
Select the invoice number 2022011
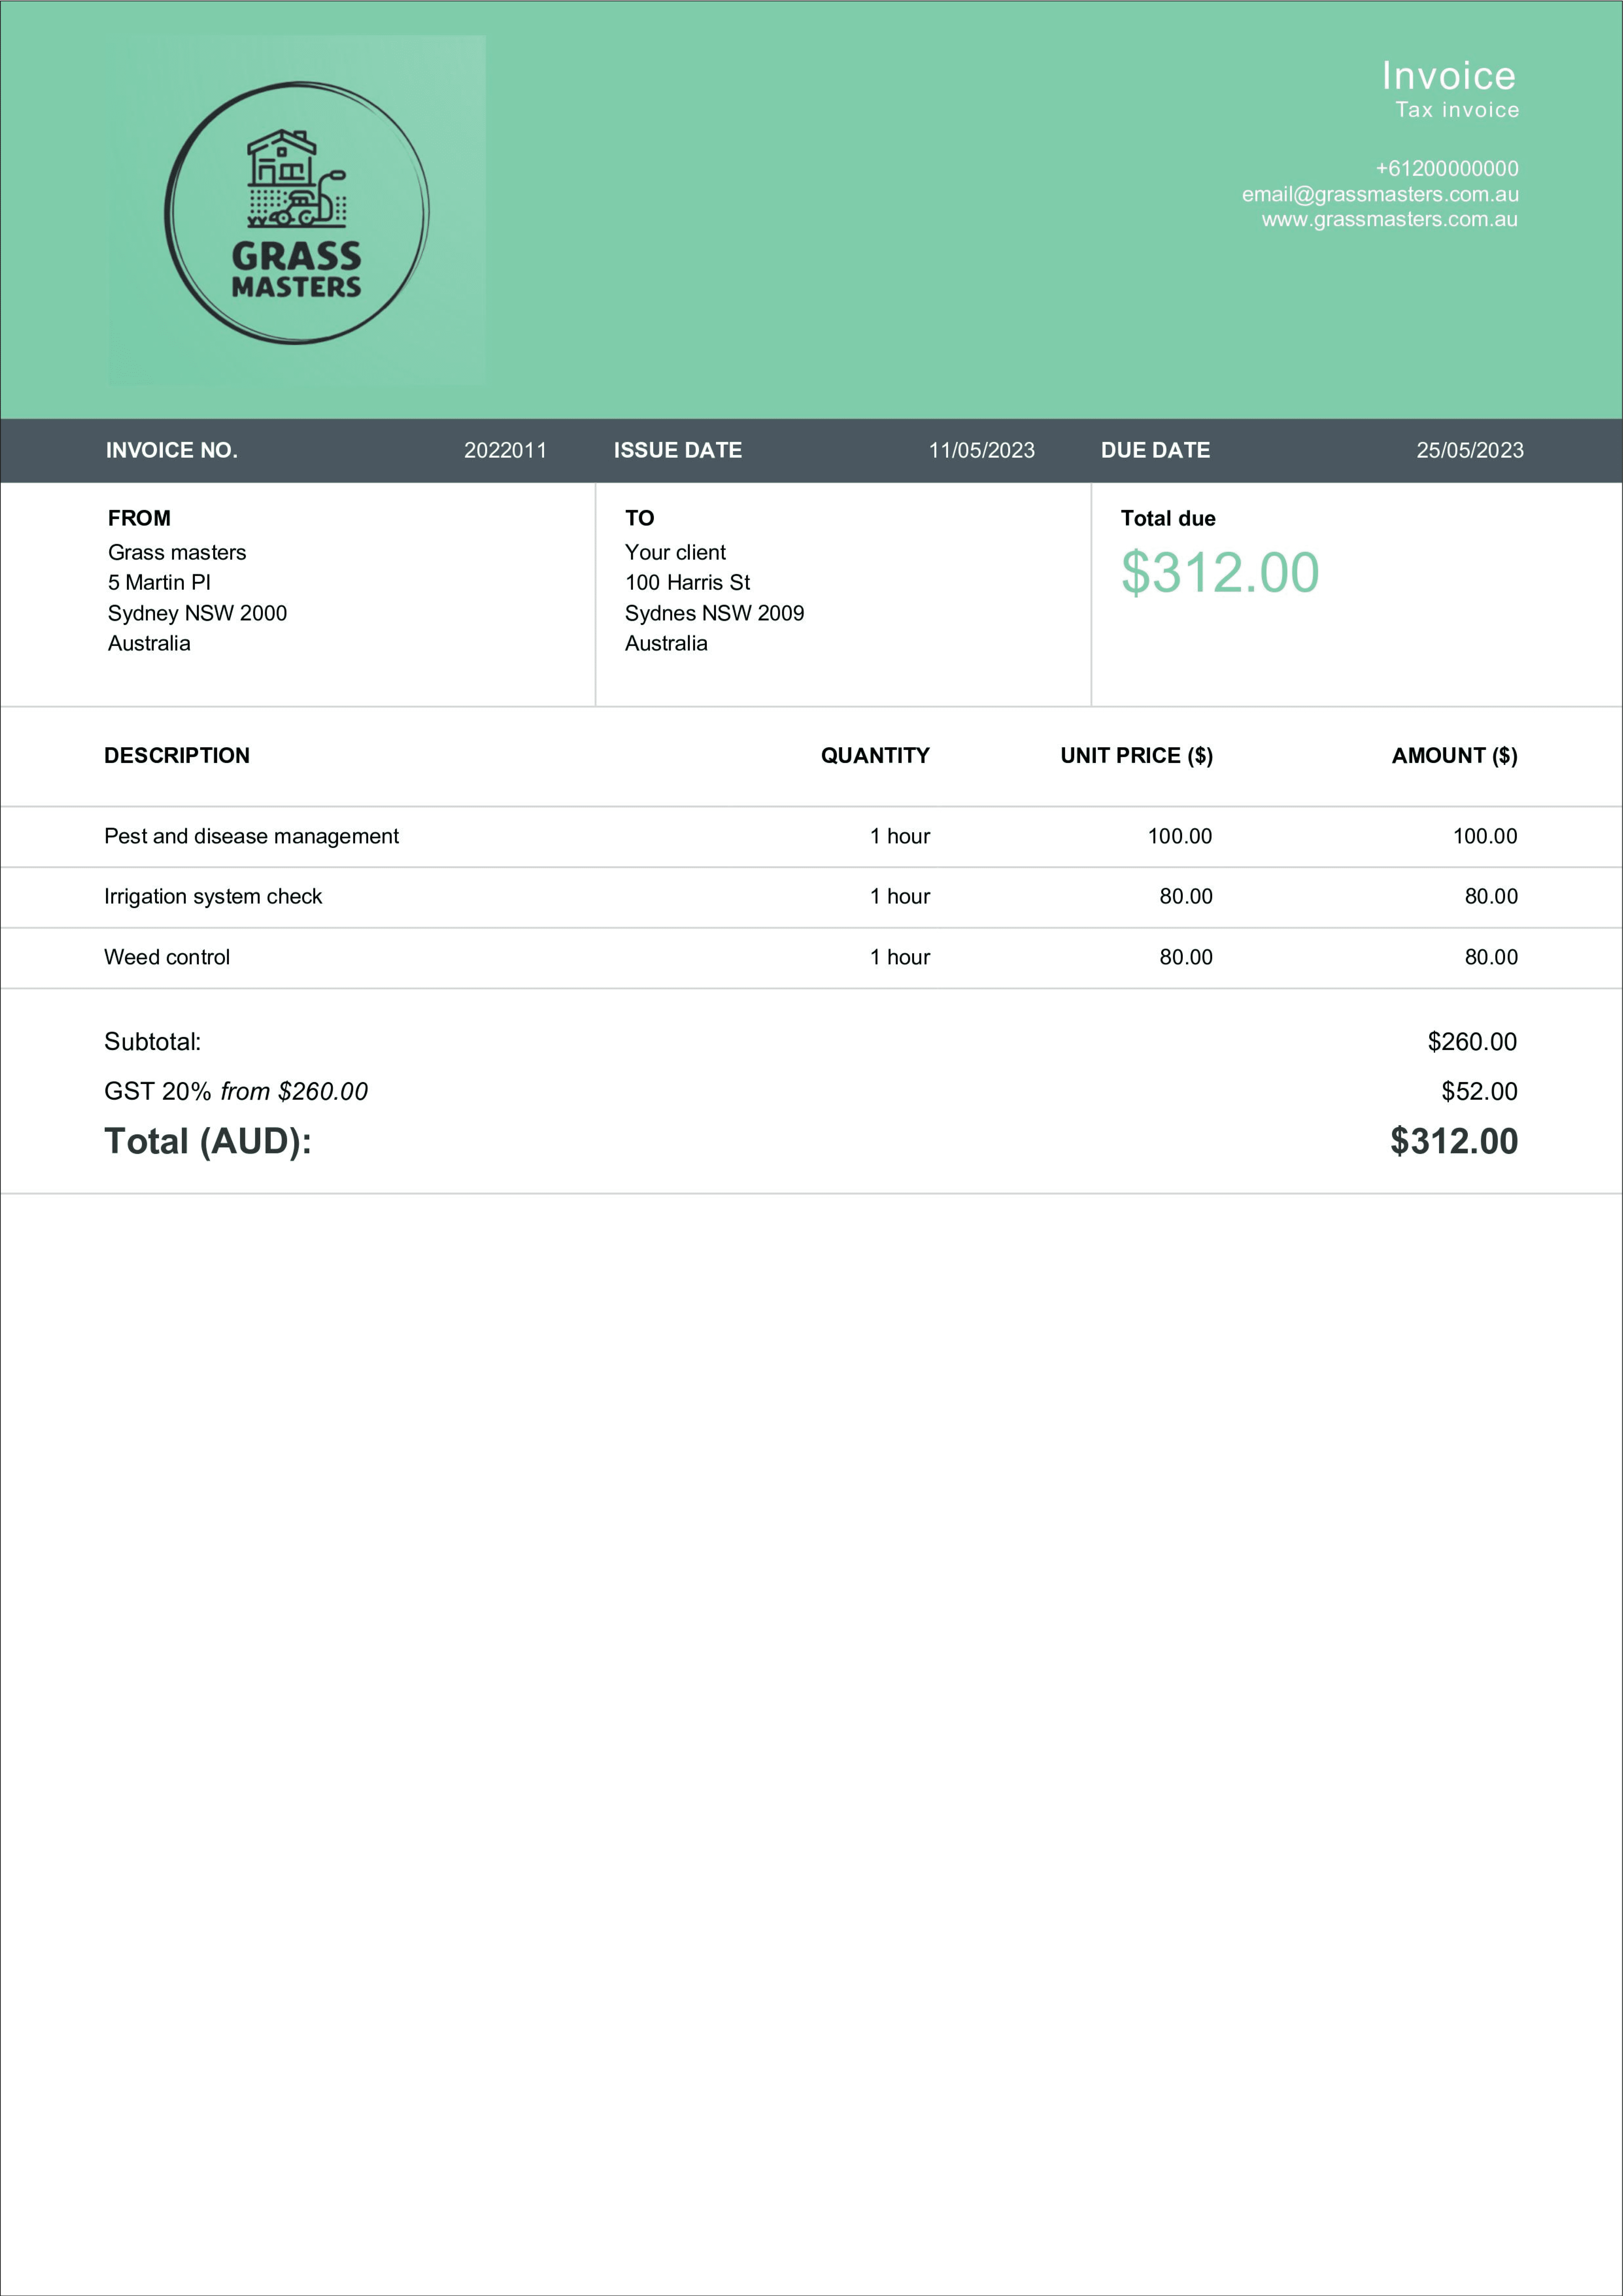tap(505, 450)
